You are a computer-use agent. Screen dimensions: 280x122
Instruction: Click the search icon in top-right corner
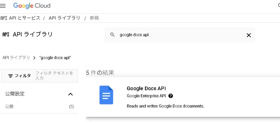tap(278, 5)
